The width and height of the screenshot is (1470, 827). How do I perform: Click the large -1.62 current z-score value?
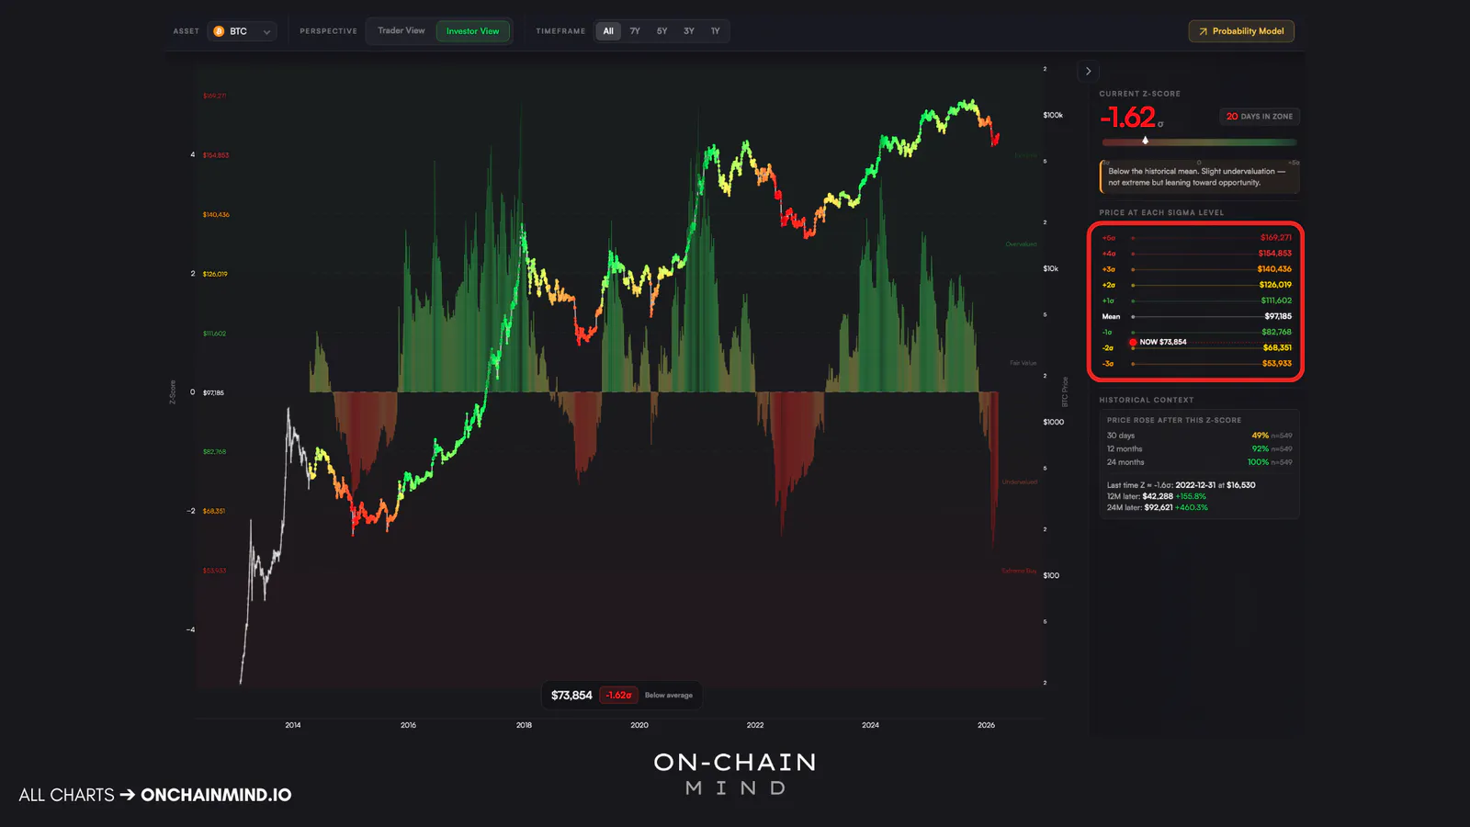coord(1128,118)
